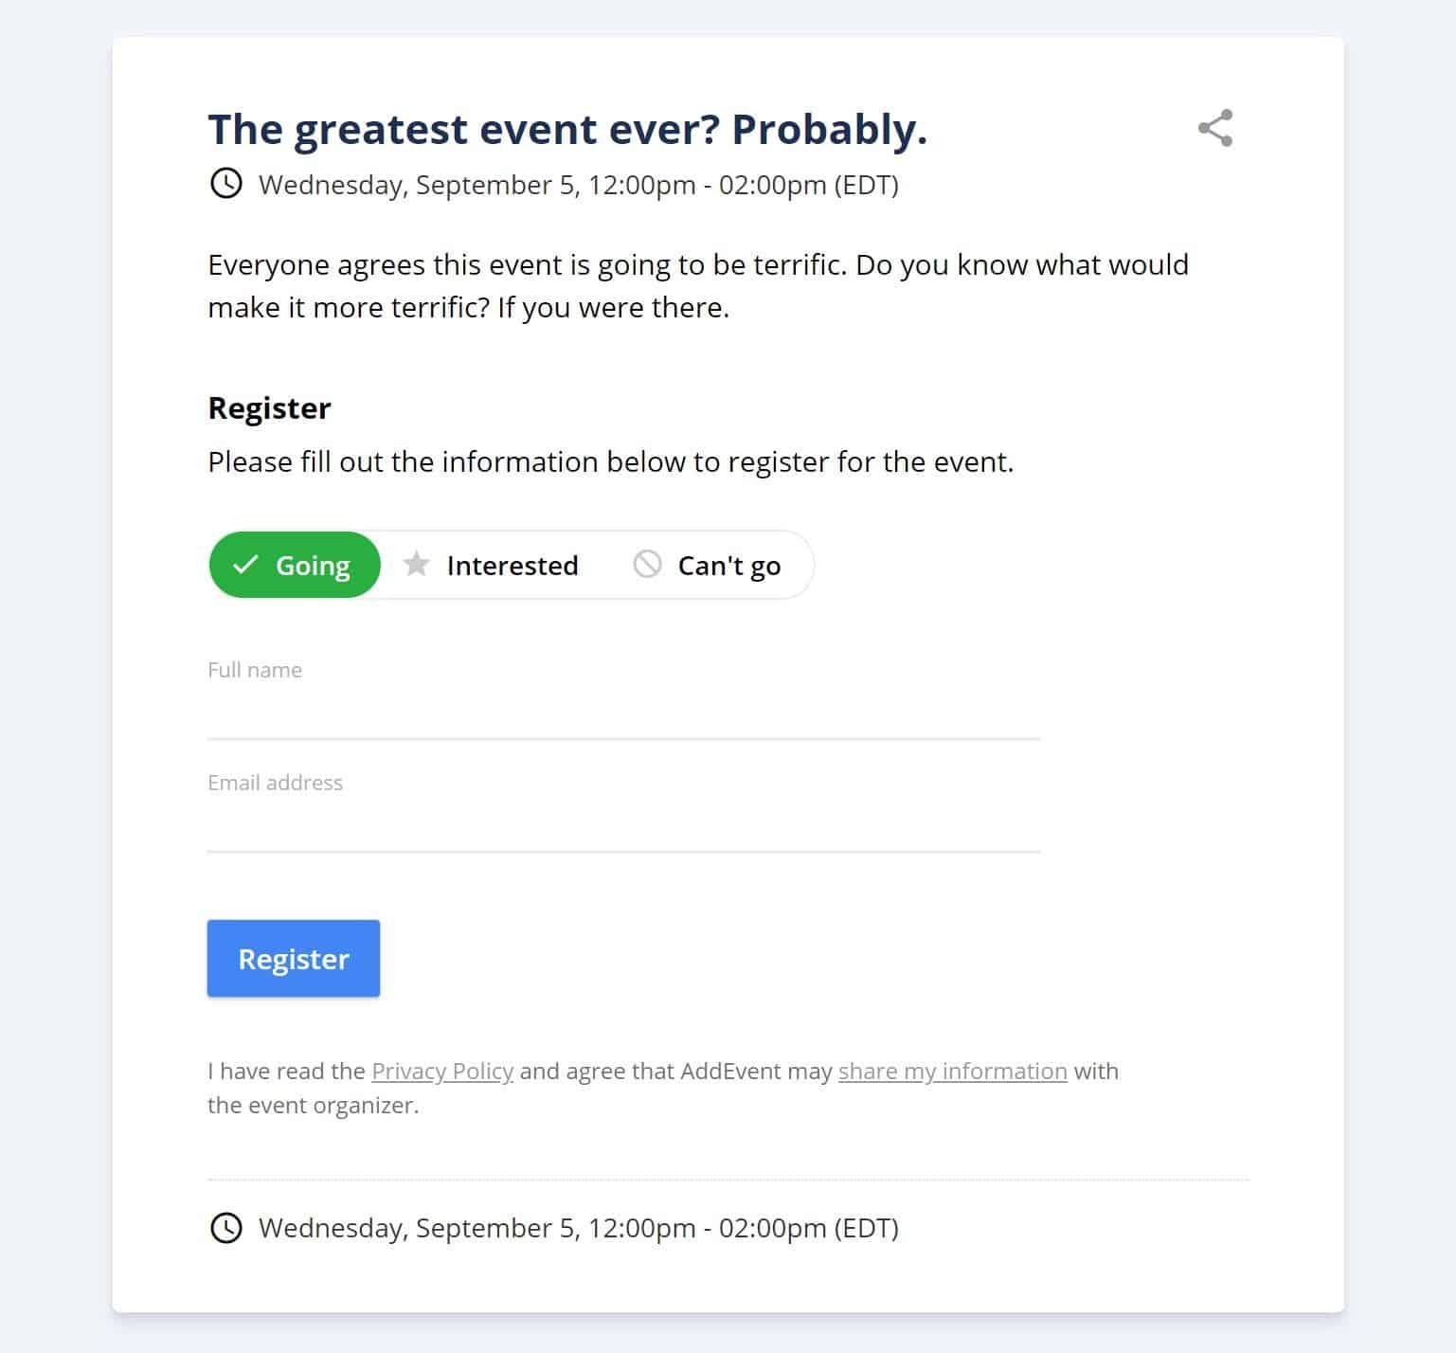This screenshot has width=1456, height=1353.
Task: Click the event date text under title
Action: [579, 185]
